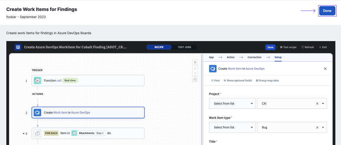Click the recipe document icon in header
This screenshot has width=341, height=145.
pyautogui.click(x=18, y=47)
